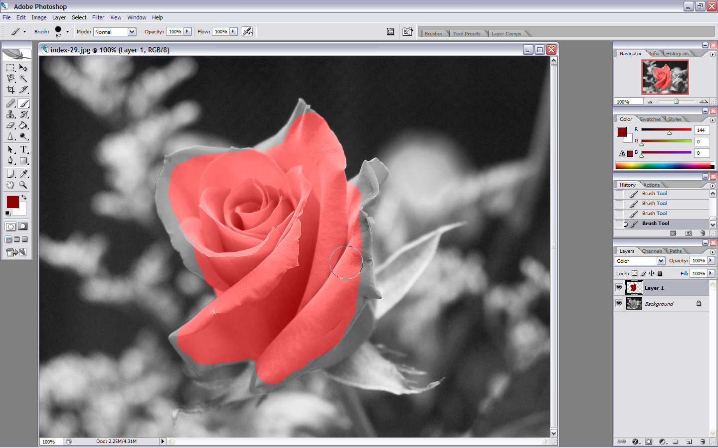Switch to the Channels tab
This screenshot has height=448, width=718.
652,251
